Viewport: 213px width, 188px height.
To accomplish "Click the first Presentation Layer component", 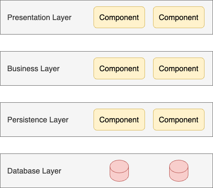I will pyautogui.click(x=119, y=17).
